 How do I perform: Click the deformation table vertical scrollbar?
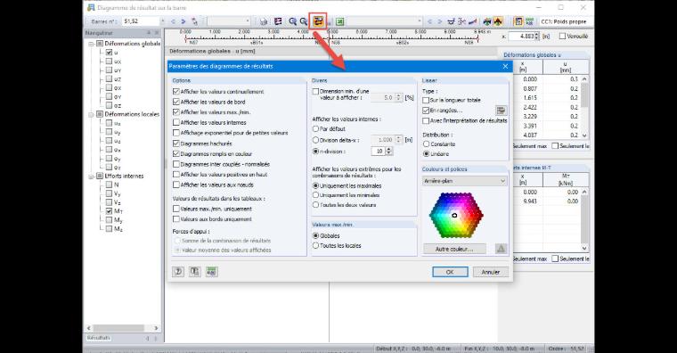coord(584,107)
